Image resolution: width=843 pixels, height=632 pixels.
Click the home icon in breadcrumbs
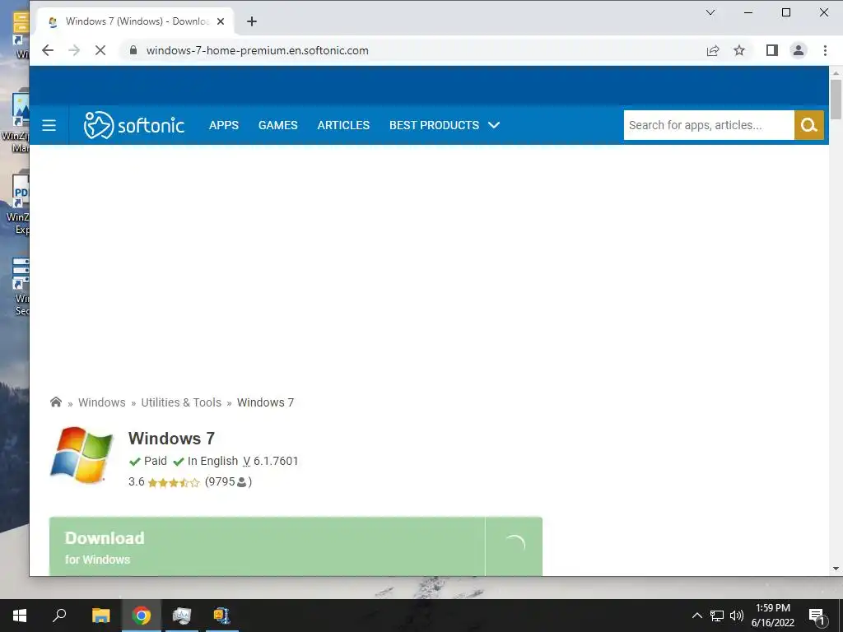tap(56, 402)
